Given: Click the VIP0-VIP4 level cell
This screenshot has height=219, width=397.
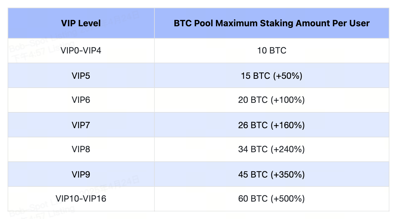Looking at the screenshot, I should [81, 50].
